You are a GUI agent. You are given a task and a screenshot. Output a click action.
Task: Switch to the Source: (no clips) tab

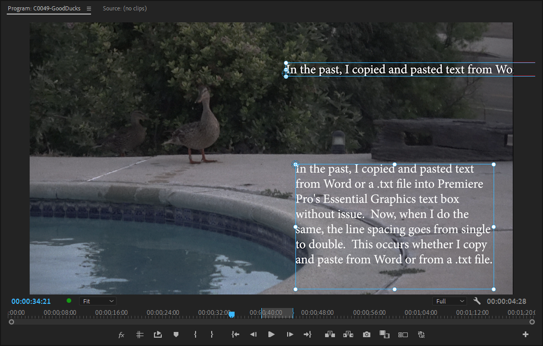coord(124,8)
